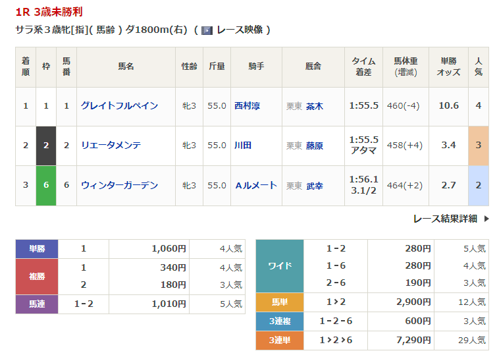Open jockey 西村淳 profile
The image size is (497, 357).
point(248,106)
